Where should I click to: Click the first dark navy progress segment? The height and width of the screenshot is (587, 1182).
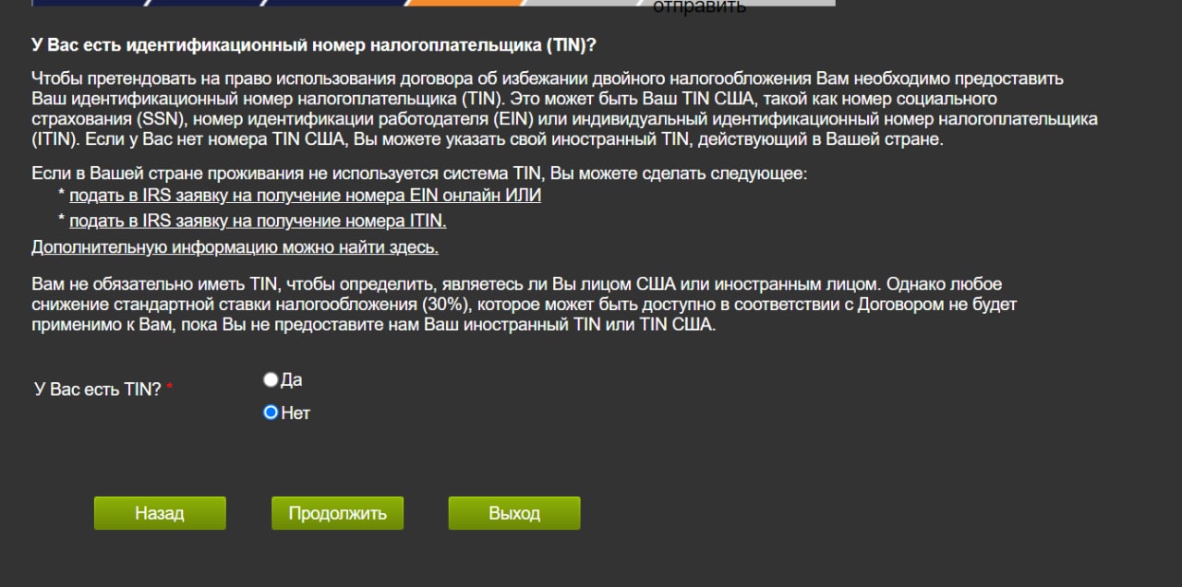pyautogui.click(x=88, y=3)
